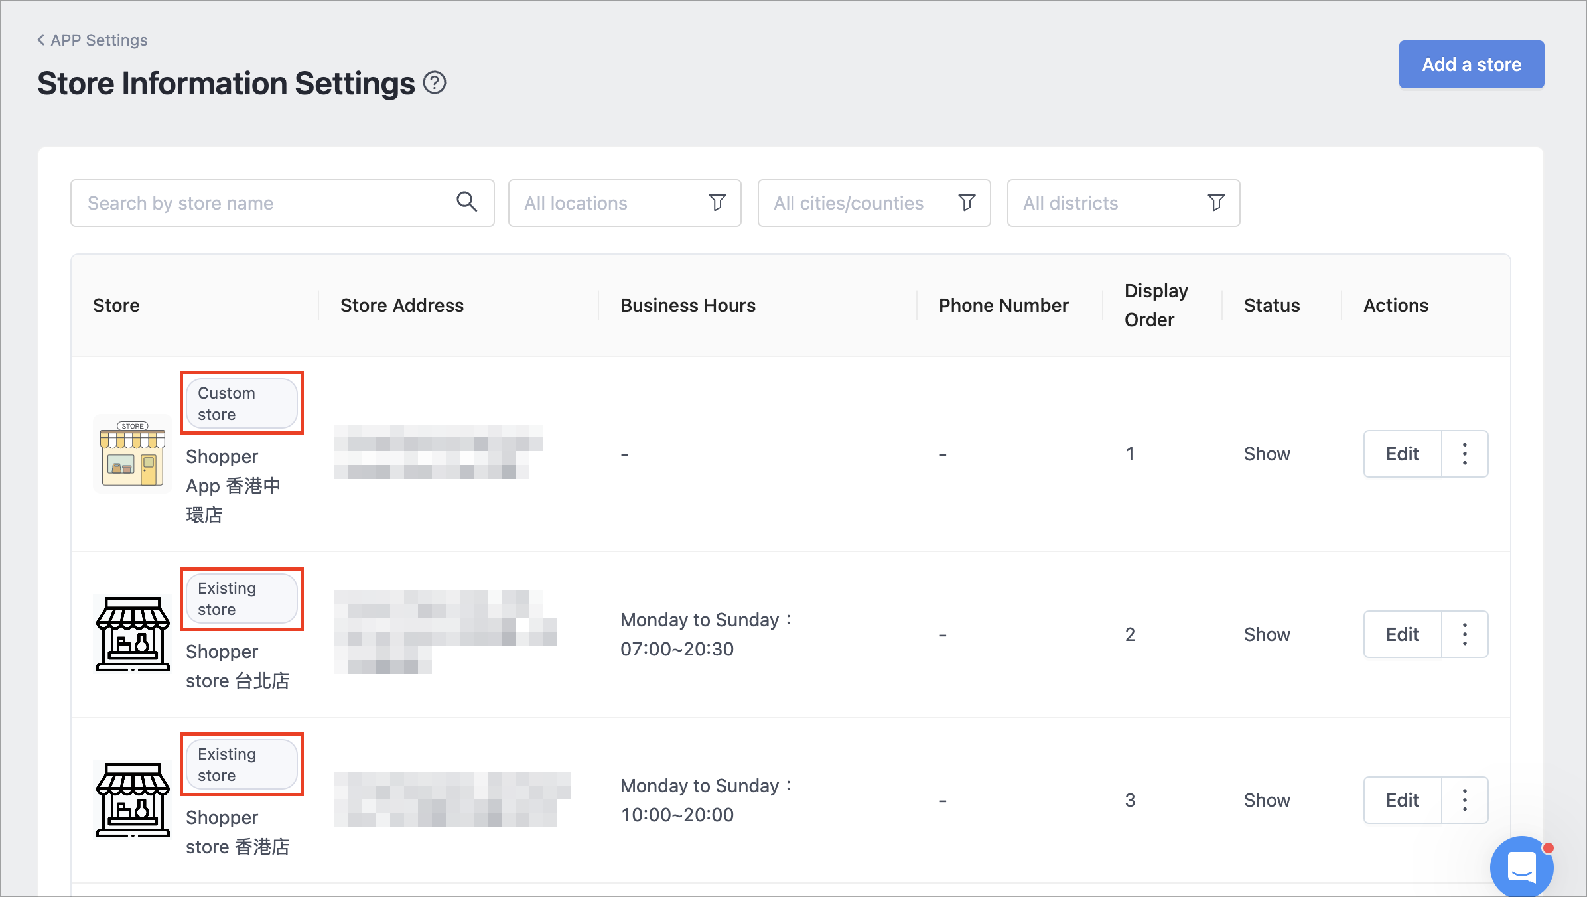1587x897 pixels.
Task: Click the magnifier search icon
Action: click(466, 202)
